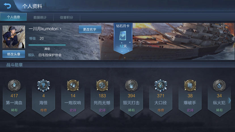
Task: Click the player name 一川月kumotori
Action: tap(45, 29)
